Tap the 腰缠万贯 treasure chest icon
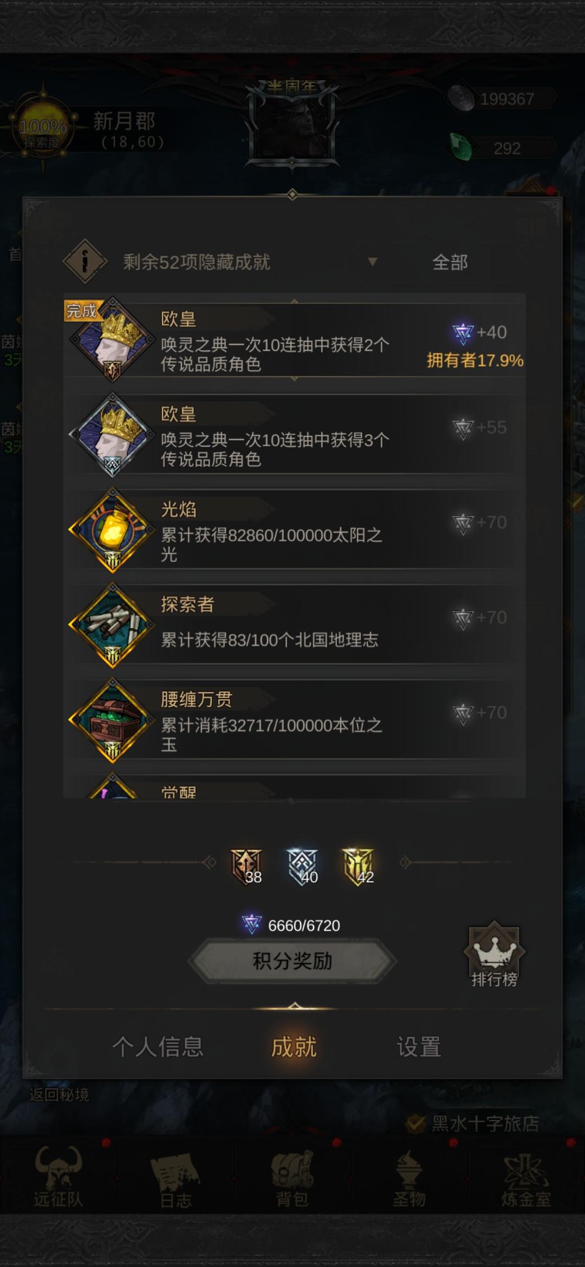Screen dimensions: 585x1267 point(112,721)
